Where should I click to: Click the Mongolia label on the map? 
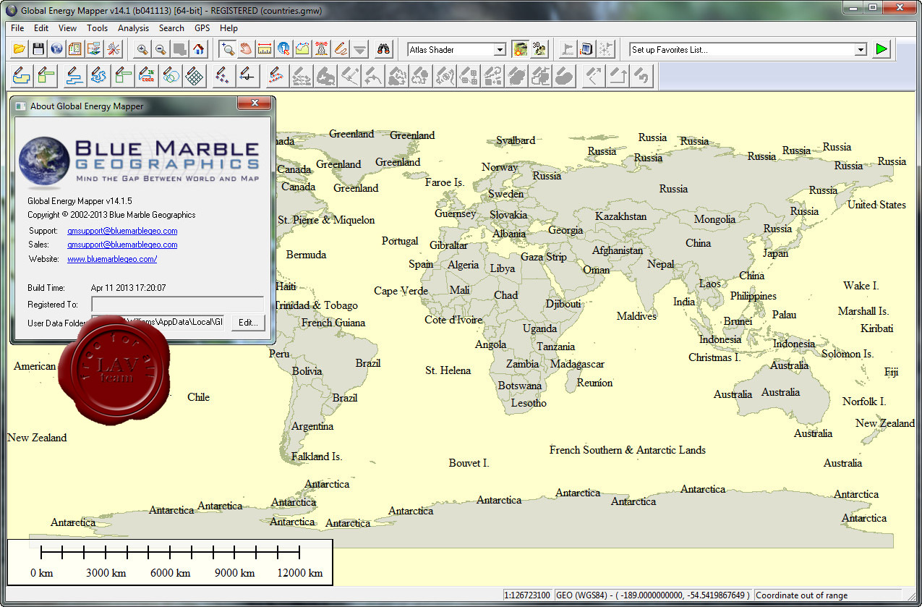(x=714, y=219)
